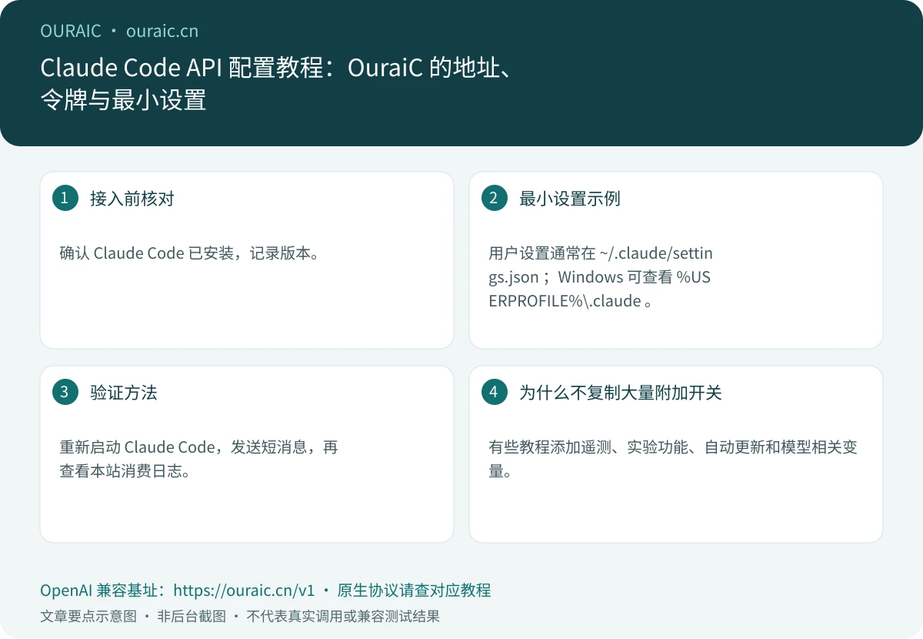The height and width of the screenshot is (639, 923).
Task: Click text '确认 Claude Code 已安装，记录版本。'
Action: [189, 253]
